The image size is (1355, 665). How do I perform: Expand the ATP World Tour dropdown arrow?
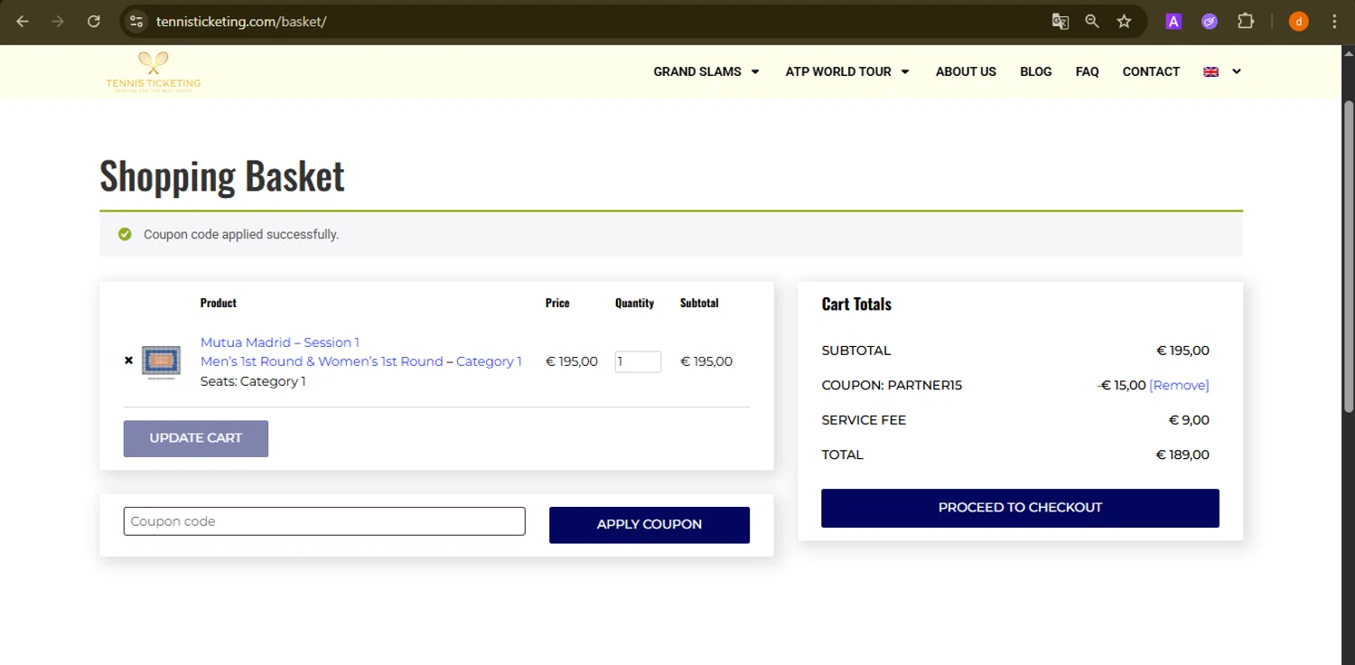point(905,71)
